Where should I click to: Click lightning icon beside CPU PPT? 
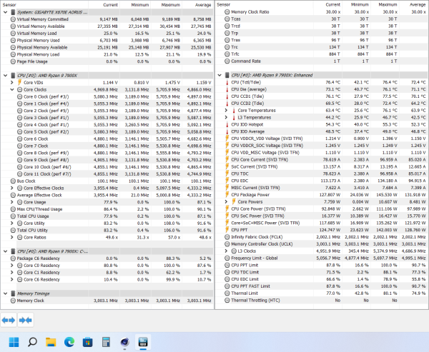227,230
